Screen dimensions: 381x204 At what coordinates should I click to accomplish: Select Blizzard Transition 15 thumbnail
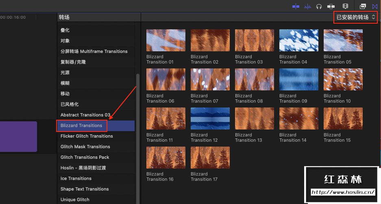tap(343, 118)
